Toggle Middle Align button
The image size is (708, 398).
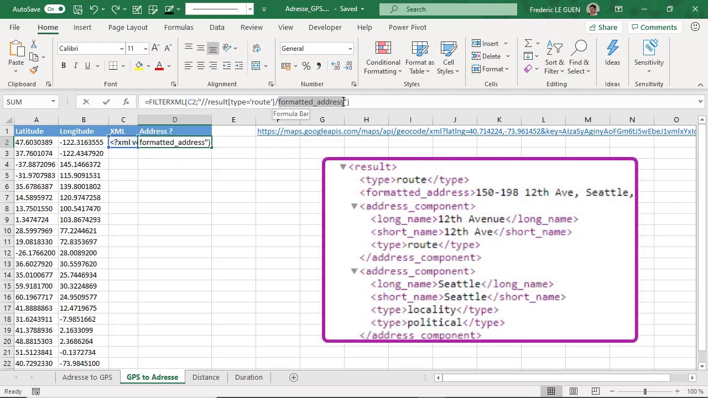coord(201,49)
